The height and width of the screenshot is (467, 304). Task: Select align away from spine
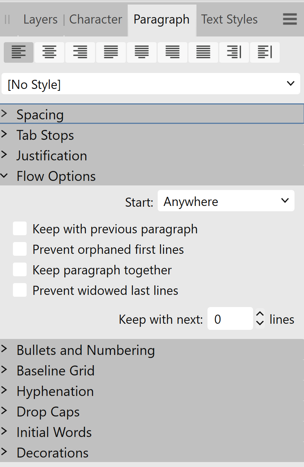click(x=264, y=52)
